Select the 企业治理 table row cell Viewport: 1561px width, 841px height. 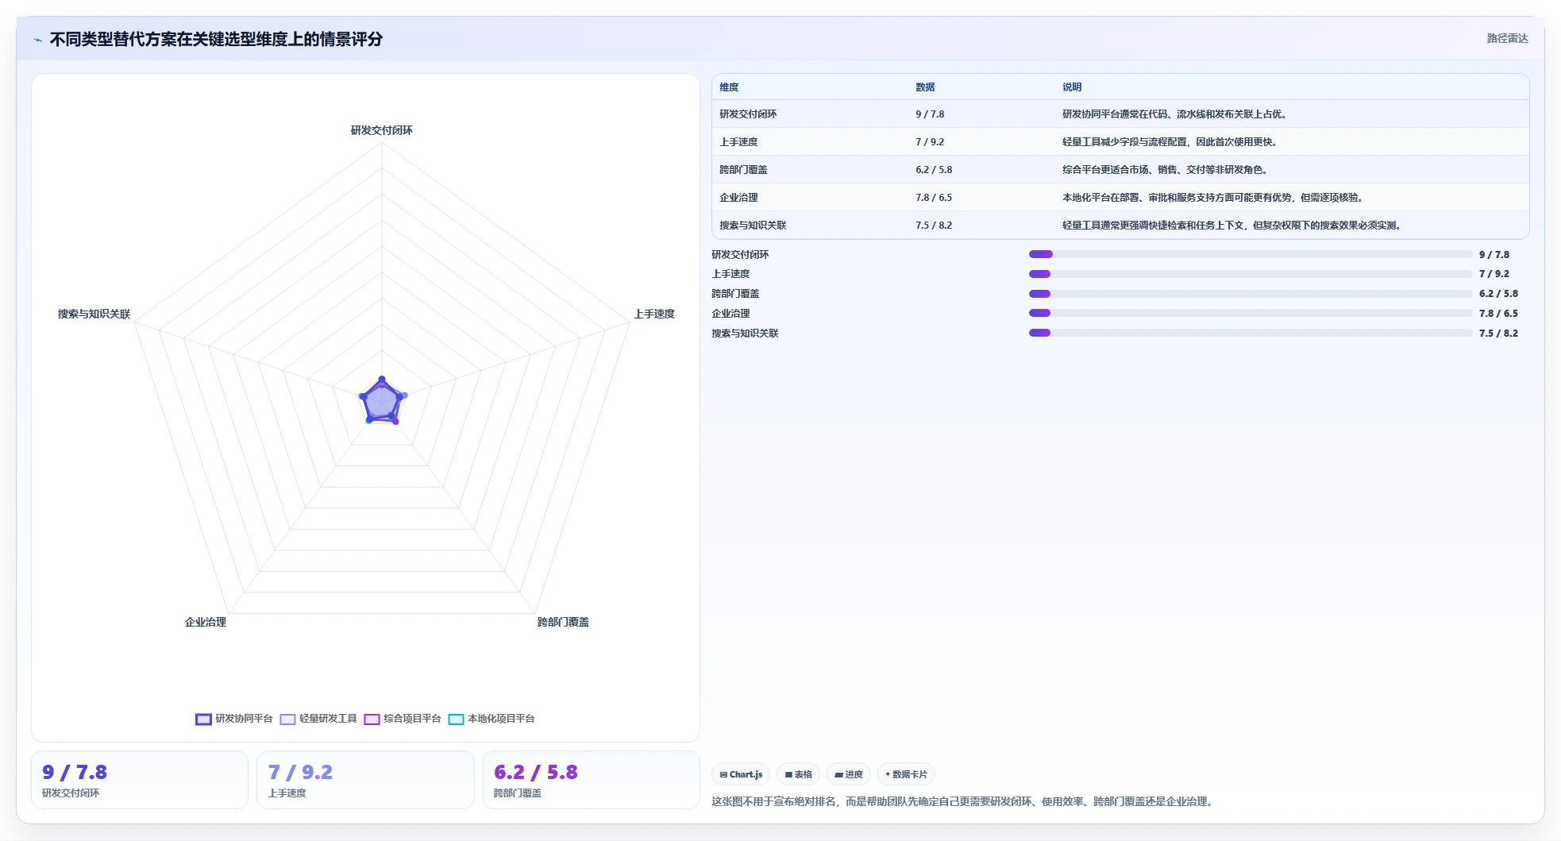point(738,198)
